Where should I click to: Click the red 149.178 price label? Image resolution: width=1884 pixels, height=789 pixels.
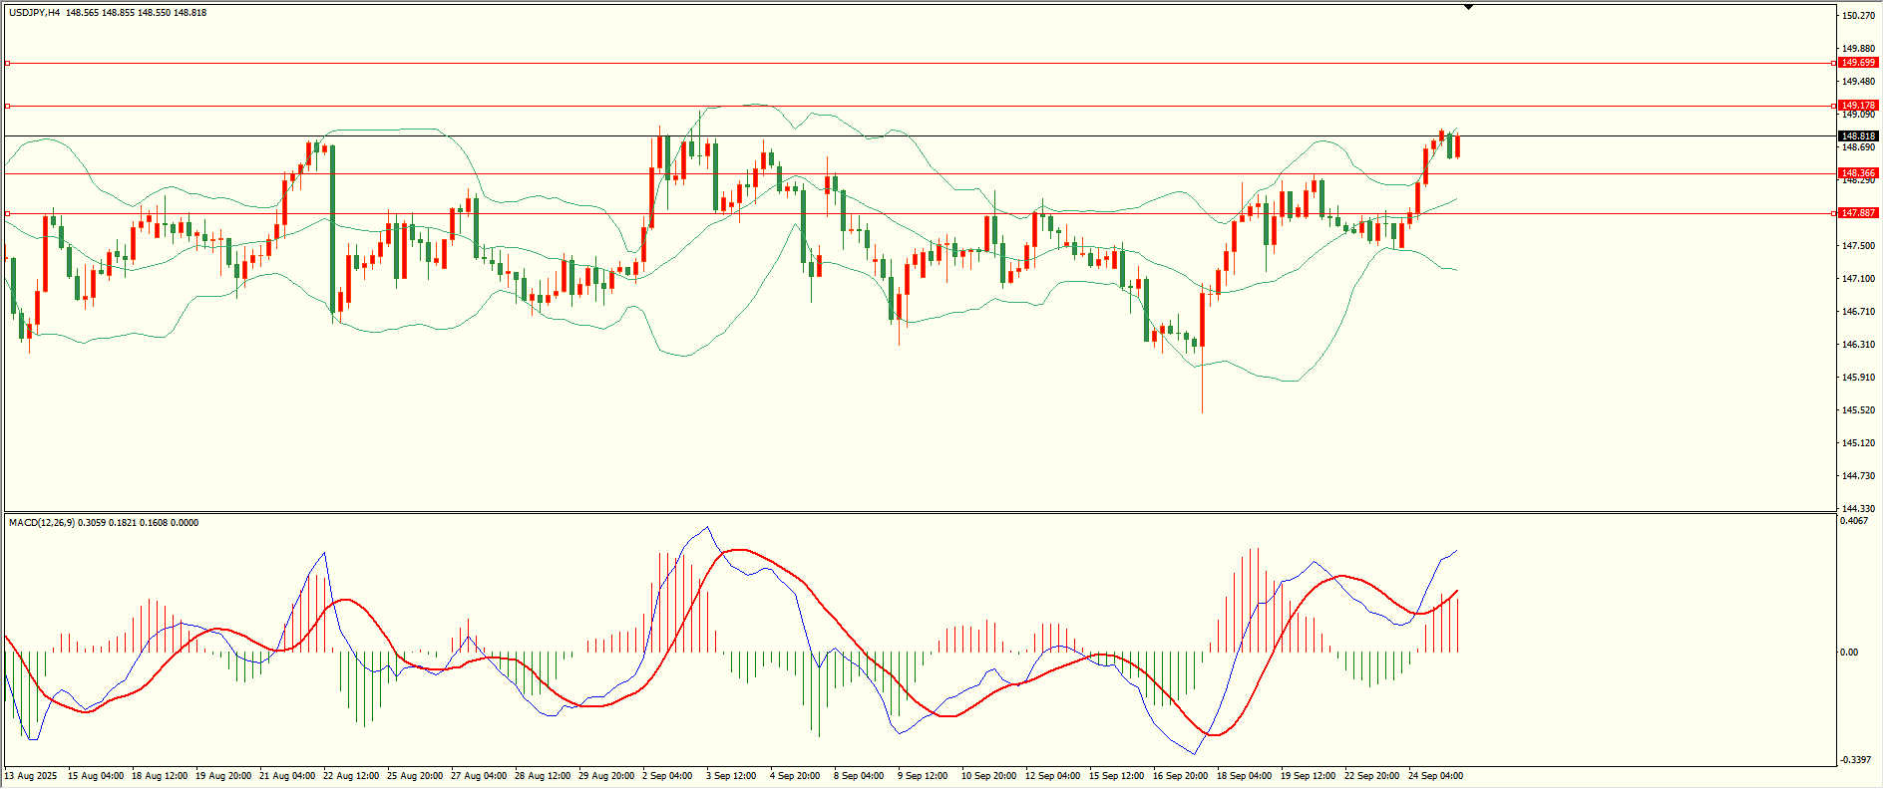[x=1858, y=106]
